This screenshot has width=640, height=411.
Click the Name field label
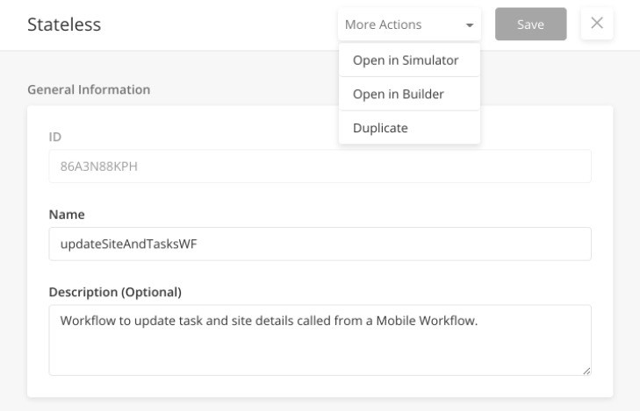point(67,214)
